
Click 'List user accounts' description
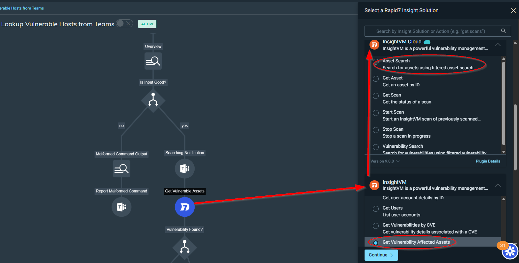(x=401, y=215)
